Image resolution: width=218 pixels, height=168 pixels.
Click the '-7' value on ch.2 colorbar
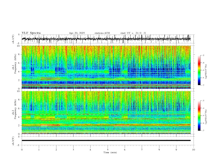[203, 131]
